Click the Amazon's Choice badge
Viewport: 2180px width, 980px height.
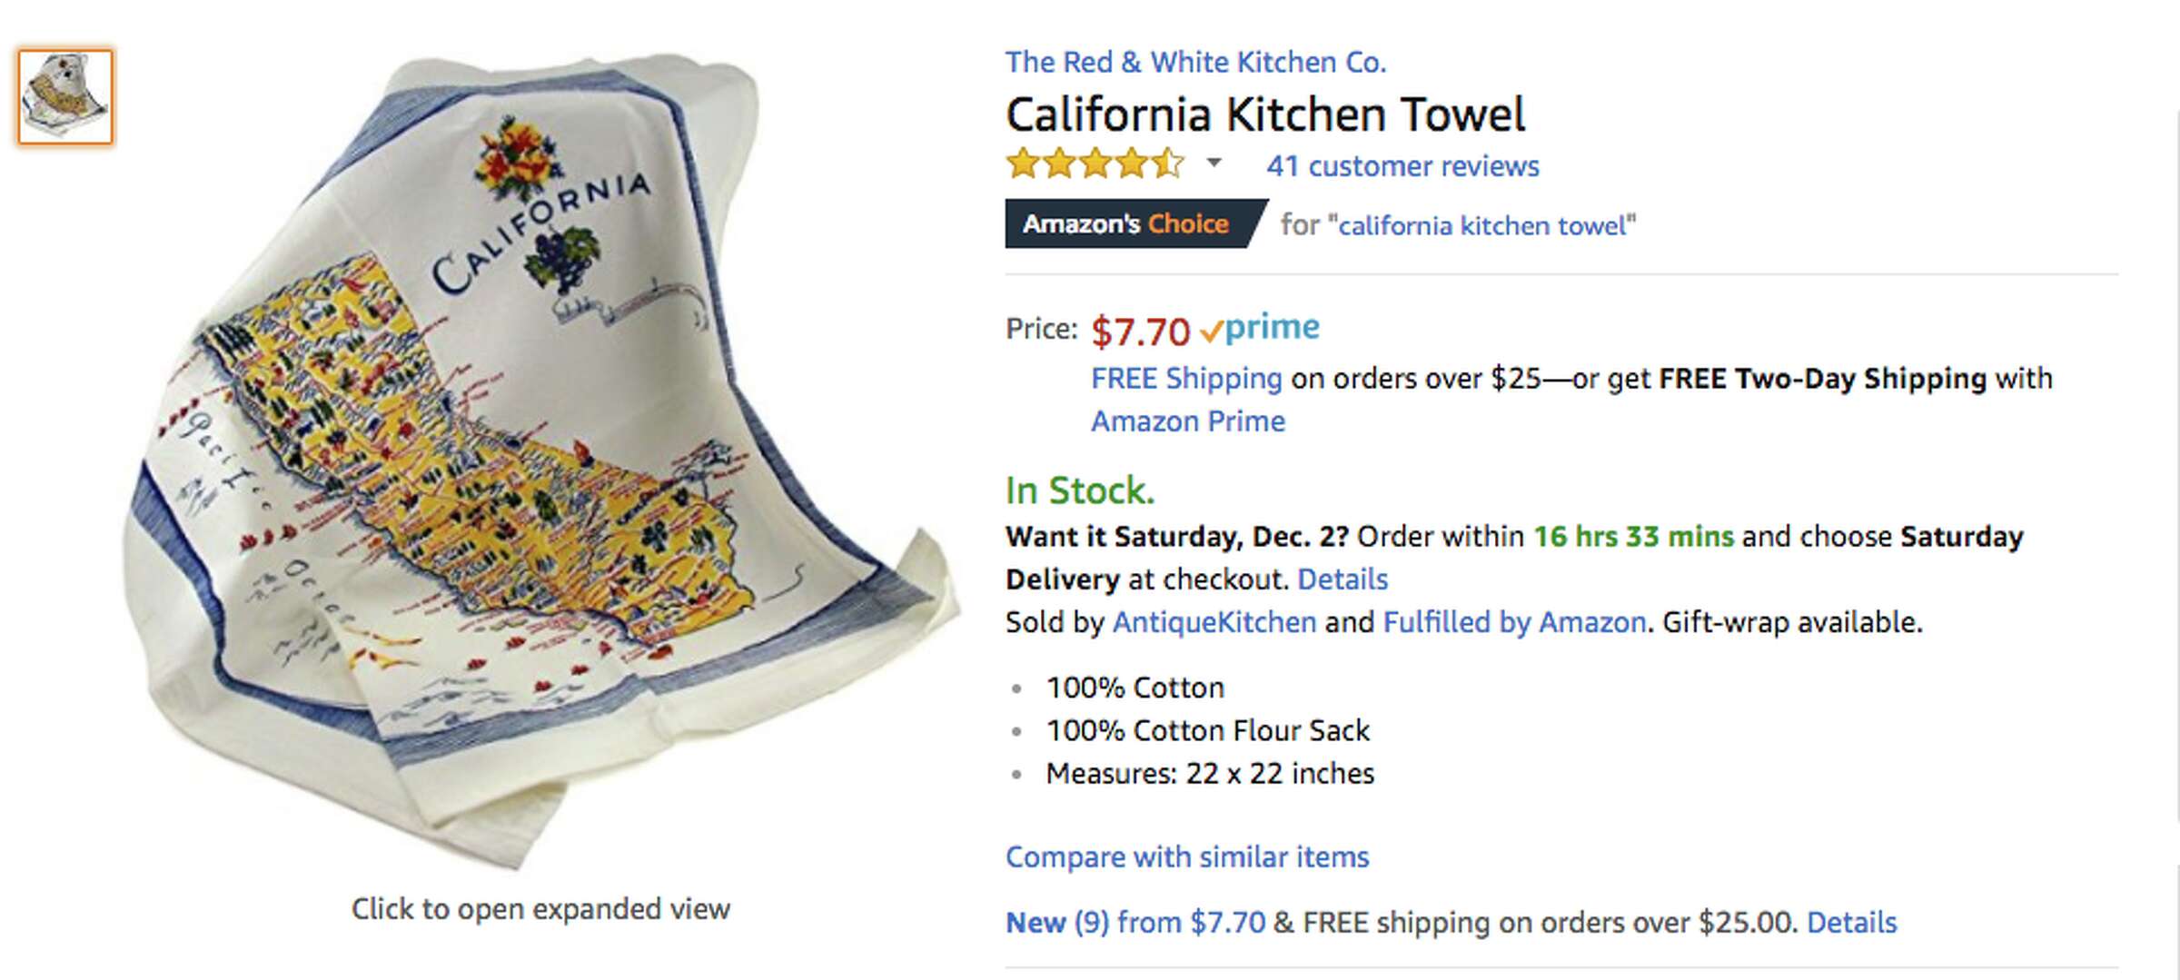pyautogui.click(x=1126, y=223)
